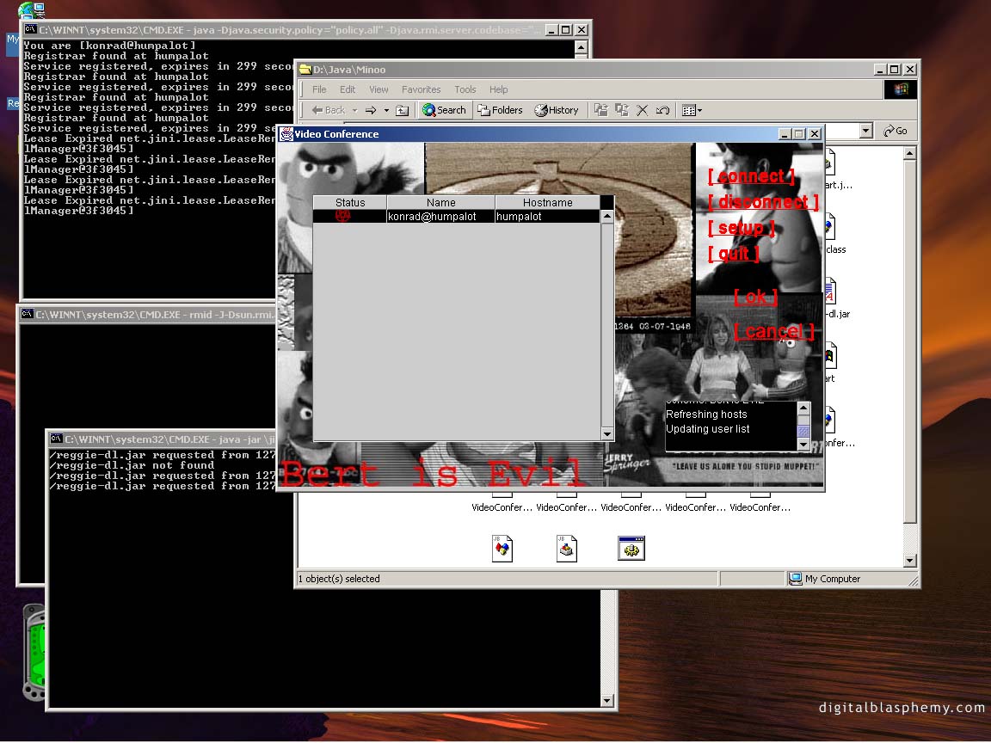Image resolution: width=991 pixels, height=743 pixels.
Task: Open the File menu in Explorer
Action: 319,89
